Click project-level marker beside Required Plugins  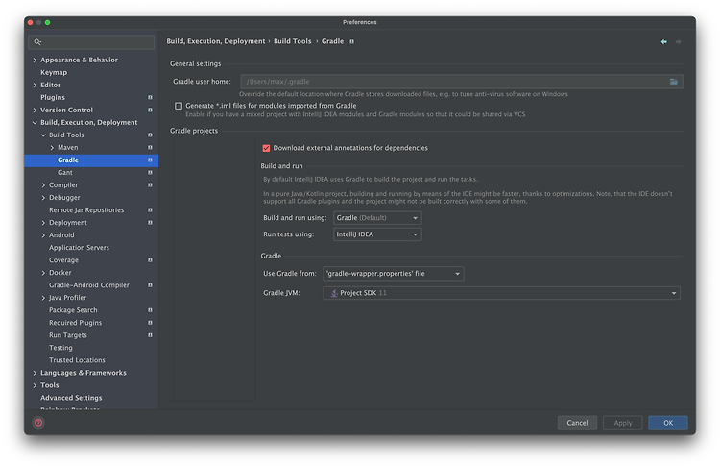pos(150,323)
